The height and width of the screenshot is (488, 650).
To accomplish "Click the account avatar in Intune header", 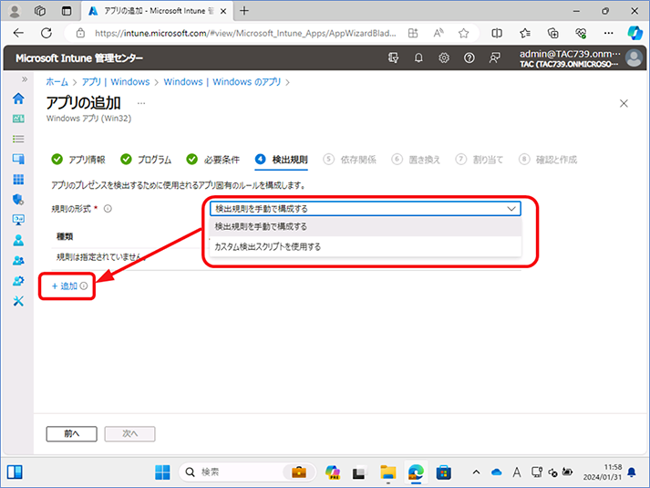I will (x=634, y=58).
